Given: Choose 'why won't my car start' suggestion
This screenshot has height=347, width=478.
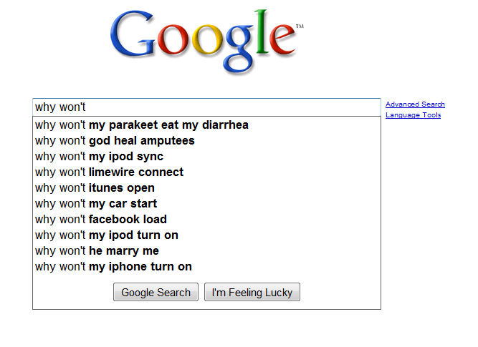Looking at the screenshot, I should point(96,204).
